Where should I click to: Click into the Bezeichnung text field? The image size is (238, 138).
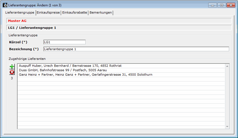(136, 49)
